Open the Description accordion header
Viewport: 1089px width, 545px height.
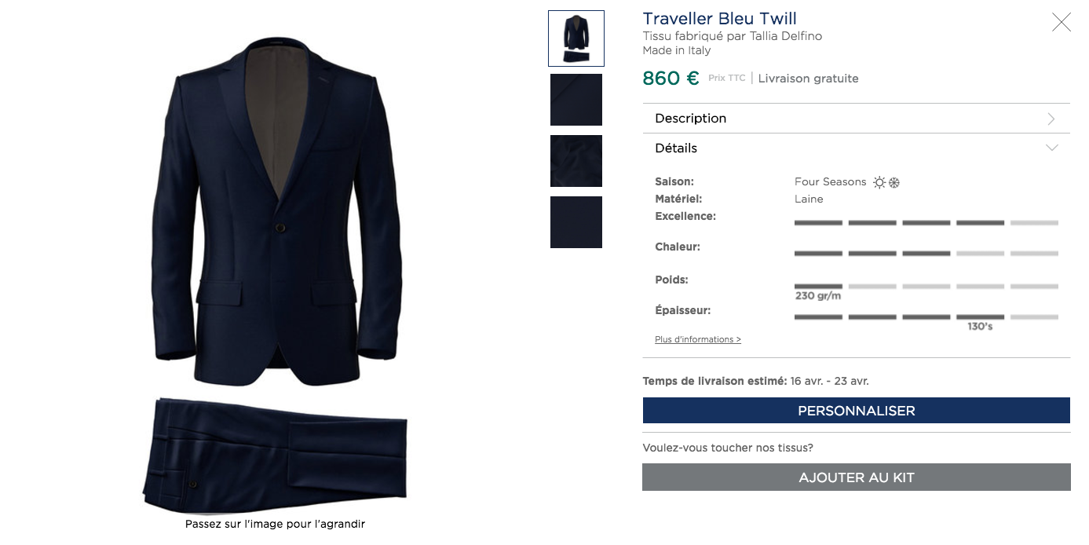(856, 119)
